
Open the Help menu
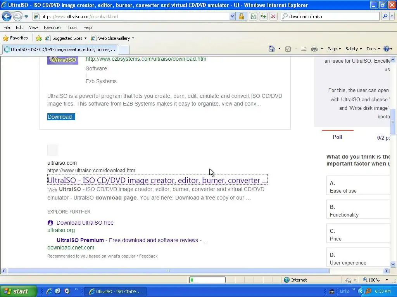(x=87, y=27)
